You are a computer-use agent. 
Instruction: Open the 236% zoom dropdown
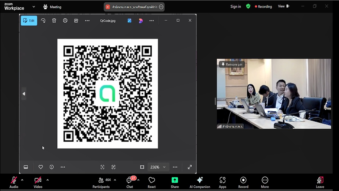click(158, 167)
